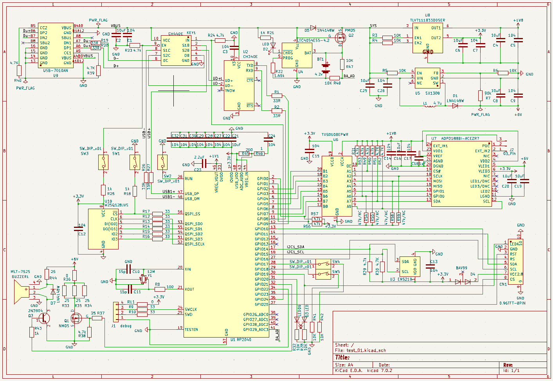
Task: Click the 'Date:' field
Action: click(384, 365)
